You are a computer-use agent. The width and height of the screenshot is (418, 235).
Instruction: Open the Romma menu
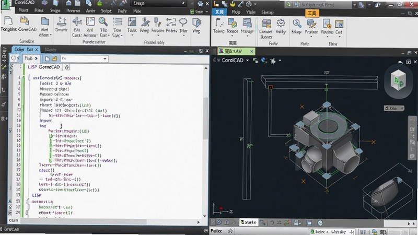[73, 10]
